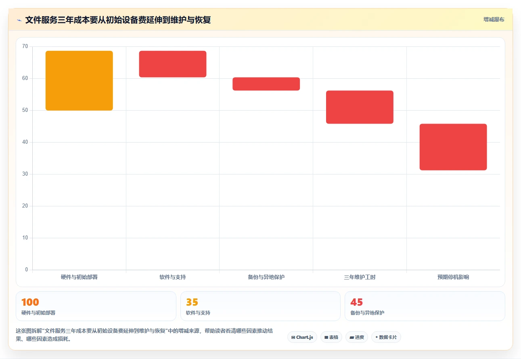Select the red 预期停机影响 bar
The image size is (521, 359).
(453, 147)
